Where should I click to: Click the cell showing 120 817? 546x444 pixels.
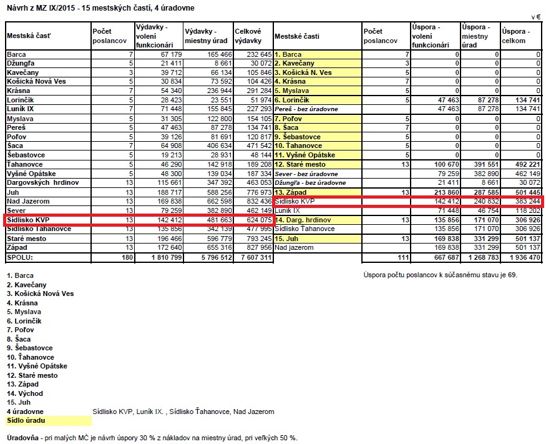[259, 137]
